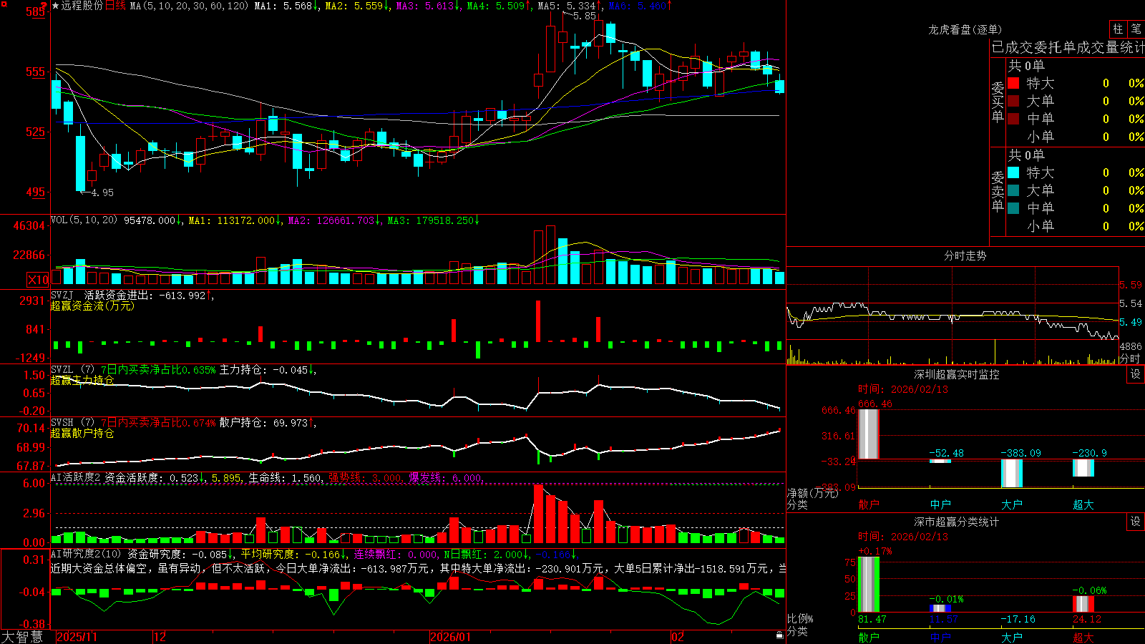Click the 深圳超赢实时监控 panel title
Screen dimensions: 1145x644
click(x=957, y=374)
